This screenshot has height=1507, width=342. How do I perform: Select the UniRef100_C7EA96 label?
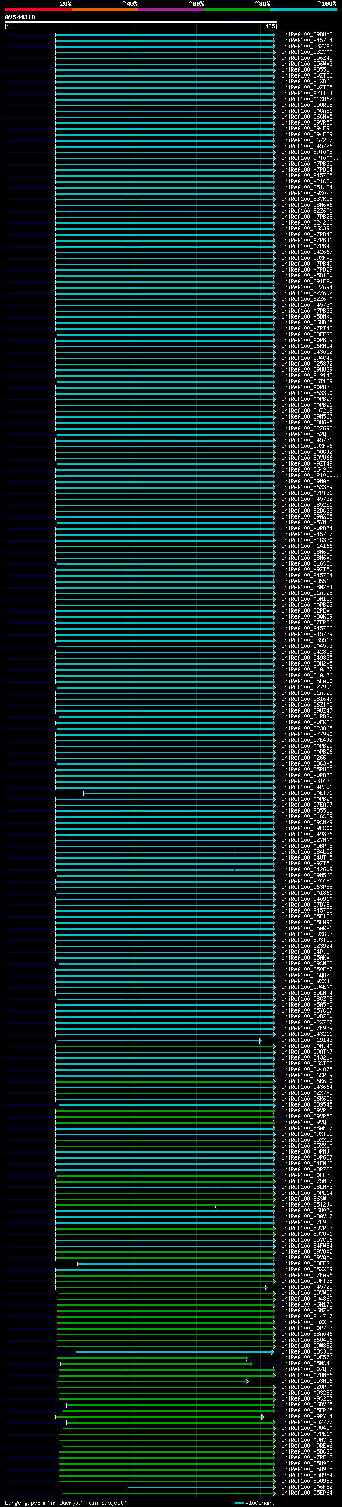coord(306,1276)
